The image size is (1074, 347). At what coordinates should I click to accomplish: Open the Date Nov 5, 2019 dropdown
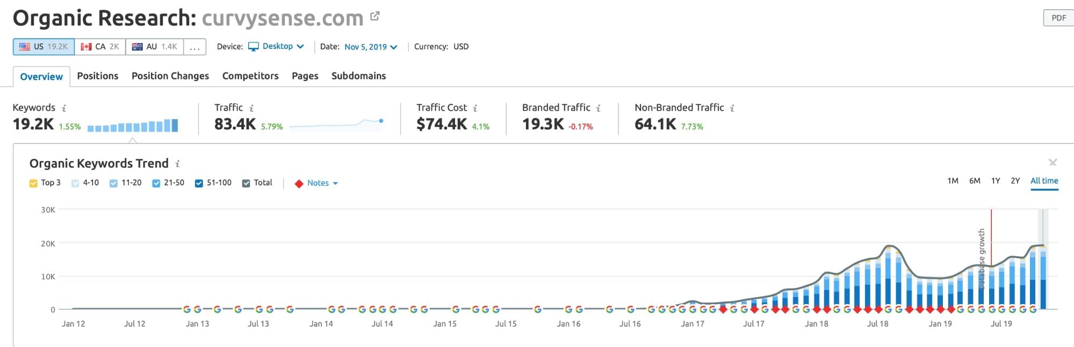371,47
